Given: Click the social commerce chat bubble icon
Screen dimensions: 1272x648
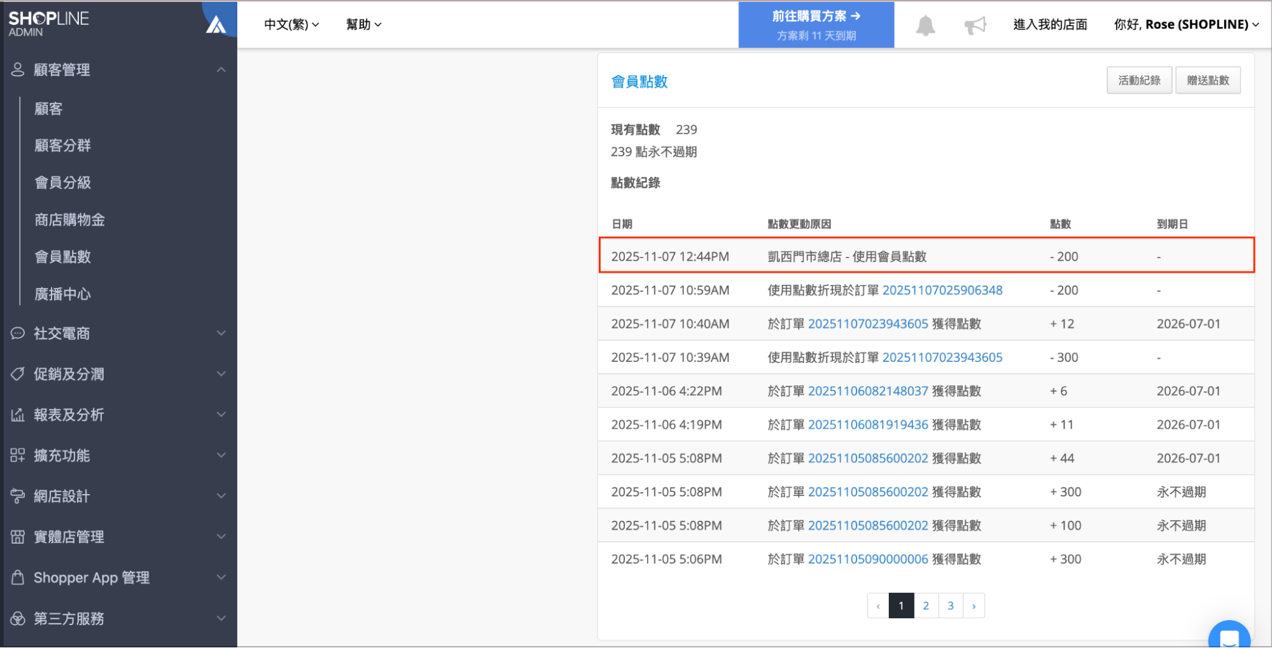Looking at the screenshot, I should tap(18, 333).
